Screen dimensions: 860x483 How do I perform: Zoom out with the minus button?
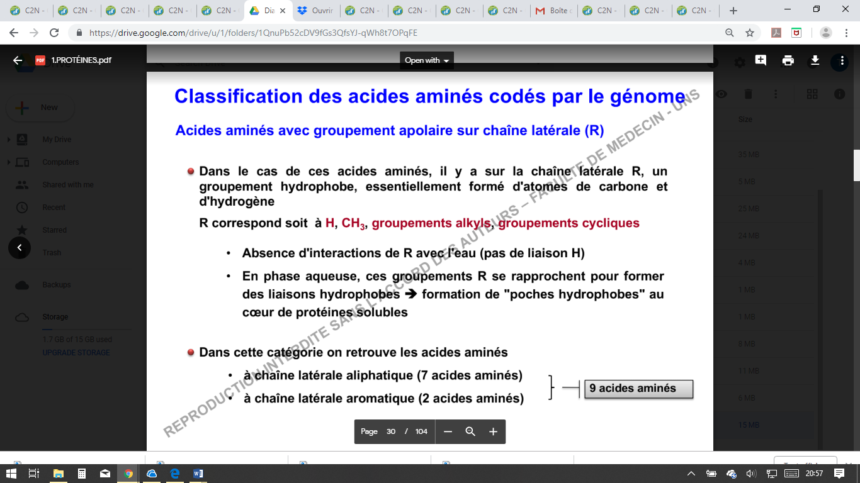click(448, 431)
